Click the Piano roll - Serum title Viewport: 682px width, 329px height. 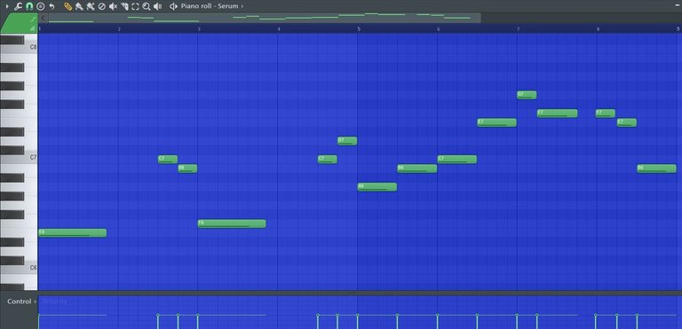(210, 6)
